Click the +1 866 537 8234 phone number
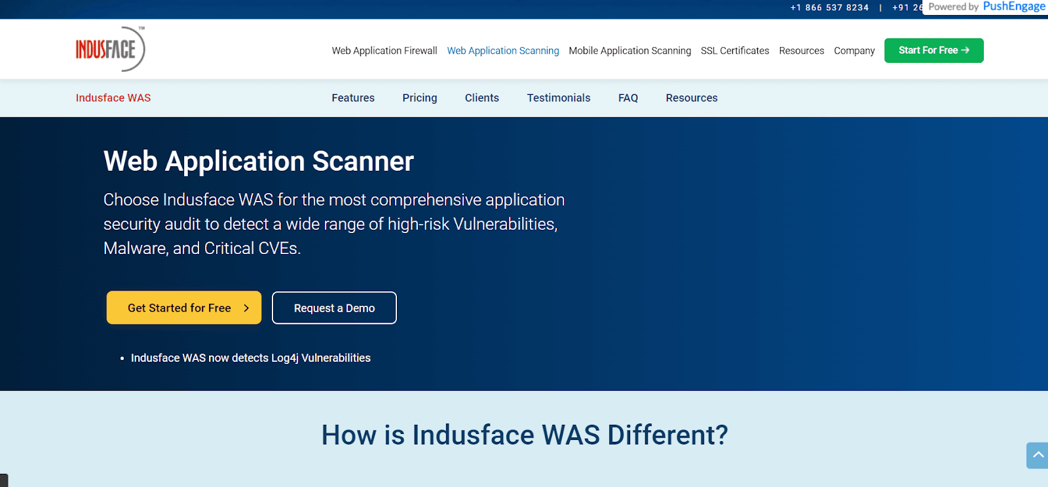The height and width of the screenshot is (487, 1048). tap(829, 7)
